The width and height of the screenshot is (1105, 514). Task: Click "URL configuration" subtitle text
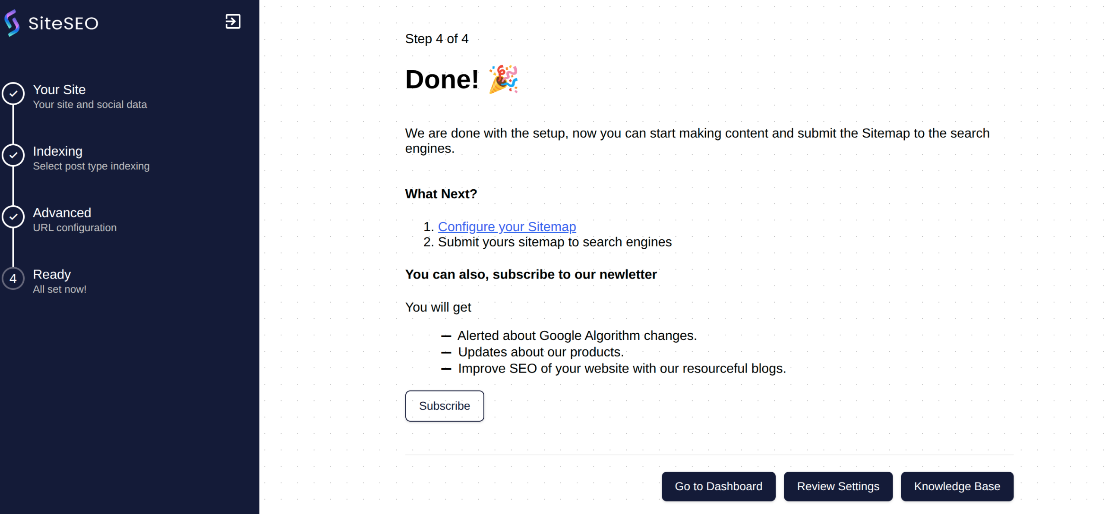(75, 228)
